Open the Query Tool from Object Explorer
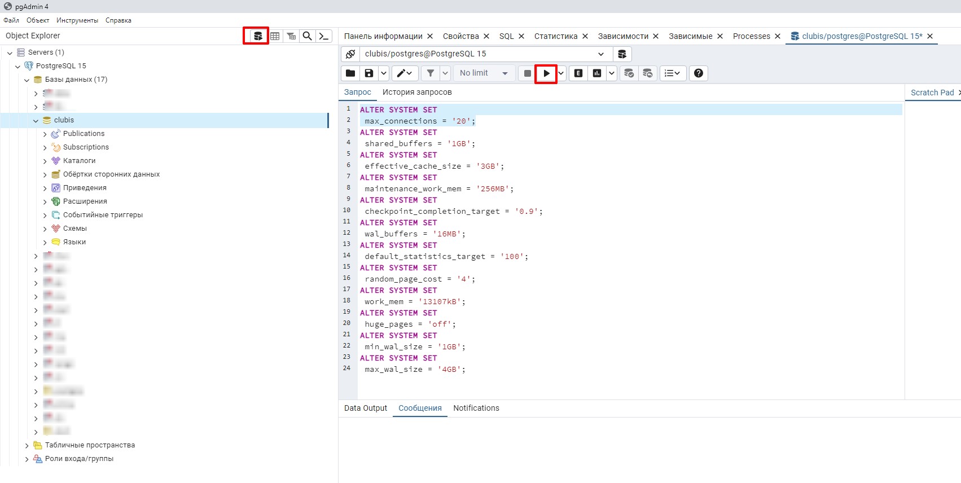The width and height of the screenshot is (961, 483). (x=258, y=36)
